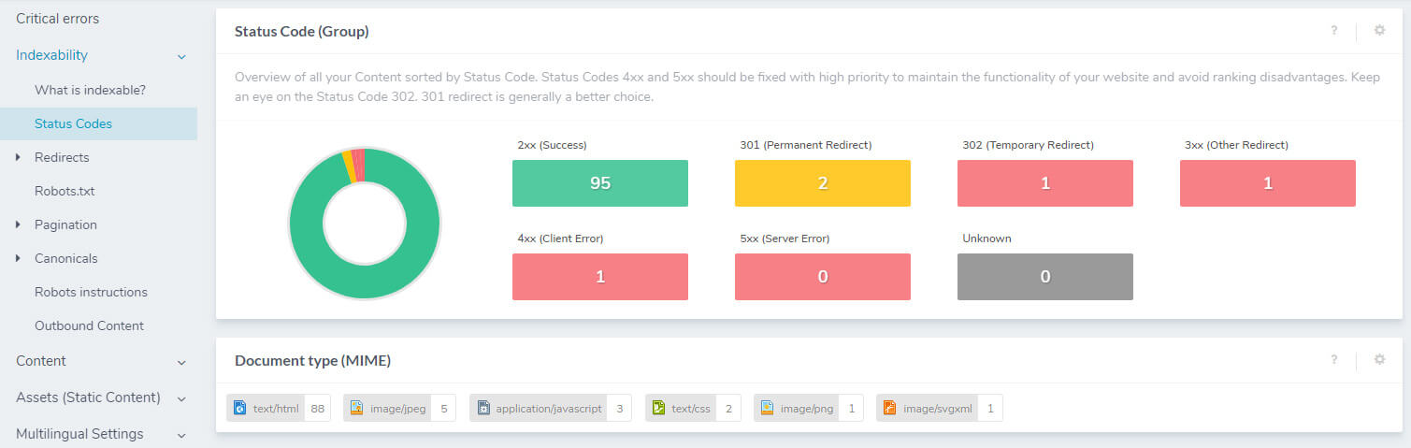The width and height of the screenshot is (1411, 448).
Task: Expand the Canonicals submenu arrow
Action: pyautogui.click(x=18, y=258)
